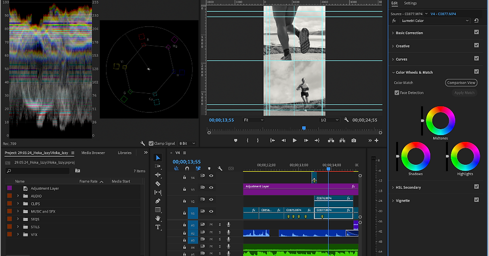
Task: Open the Fit zoom level dropdown
Action: [253, 120]
